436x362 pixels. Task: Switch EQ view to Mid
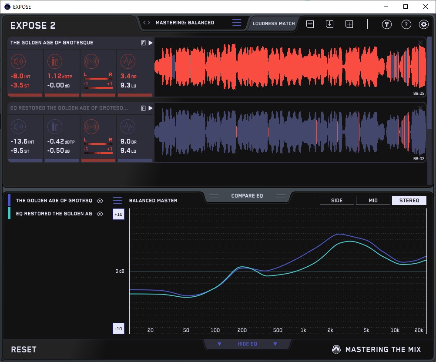(373, 201)
